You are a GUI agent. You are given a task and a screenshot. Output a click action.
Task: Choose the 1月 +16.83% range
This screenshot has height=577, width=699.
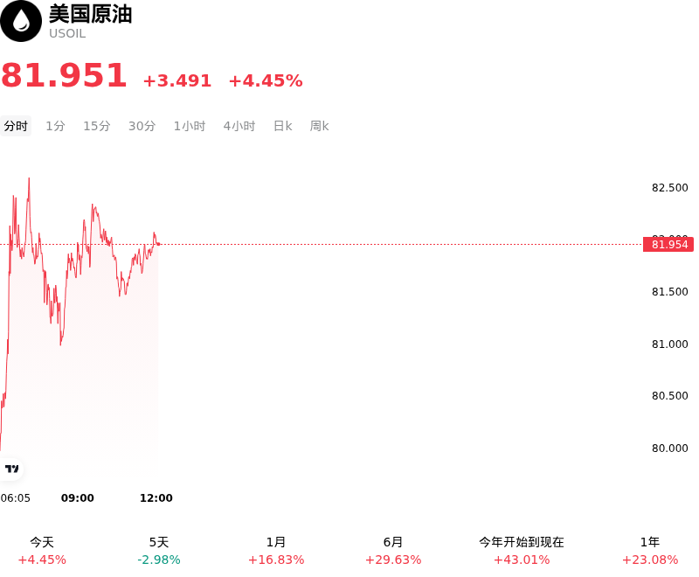tap(276, 551)
